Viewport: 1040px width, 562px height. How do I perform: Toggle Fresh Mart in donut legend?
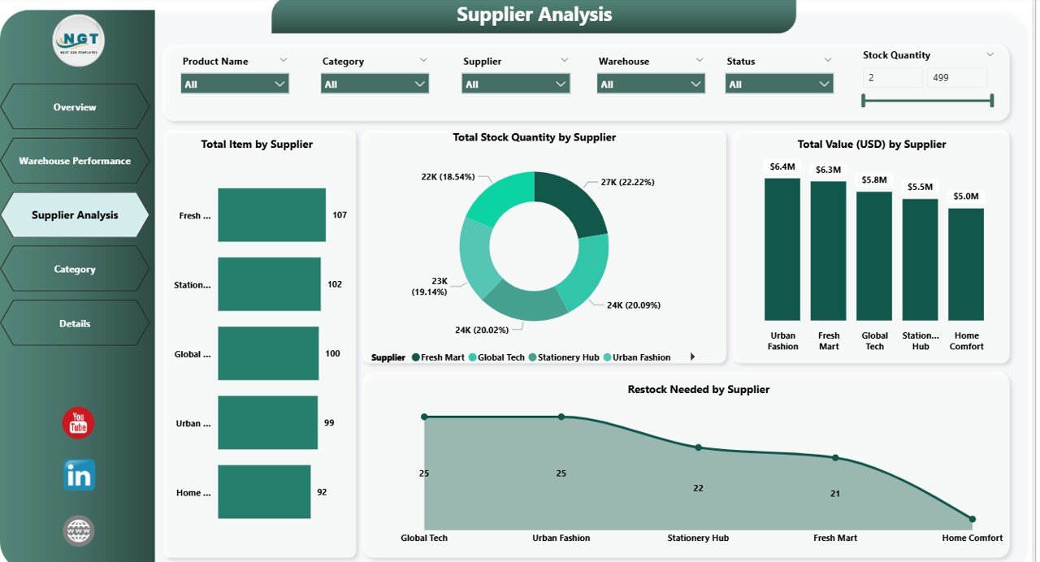439,357
